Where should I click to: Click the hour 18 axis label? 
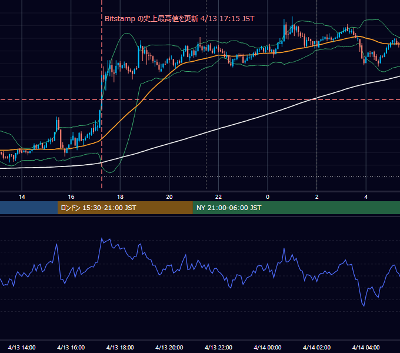[120, 197]
